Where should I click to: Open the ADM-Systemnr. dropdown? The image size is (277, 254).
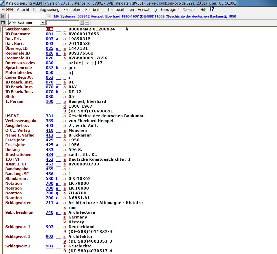point(42,23)
